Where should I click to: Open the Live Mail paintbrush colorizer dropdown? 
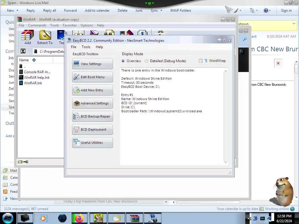point(238,10)
